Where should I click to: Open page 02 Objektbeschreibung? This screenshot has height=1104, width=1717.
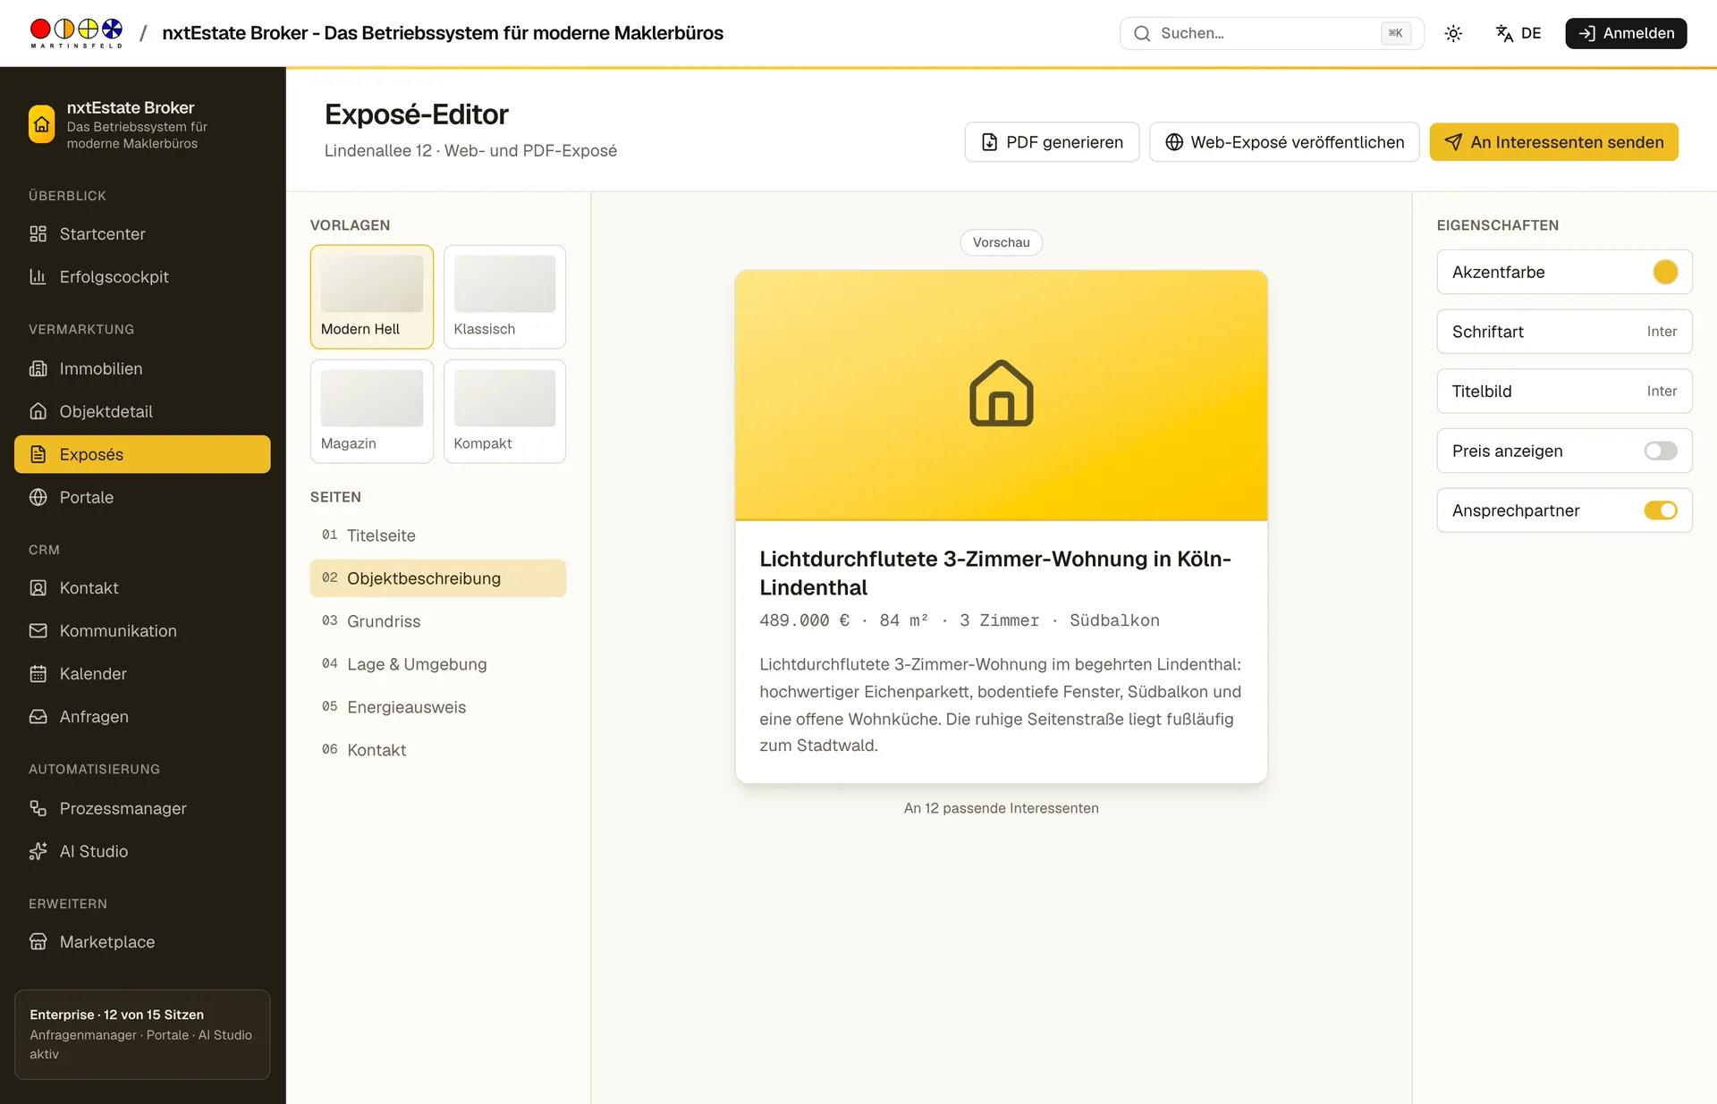[x=438, y=578]
